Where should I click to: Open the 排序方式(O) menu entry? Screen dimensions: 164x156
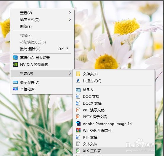pos(42,19)
